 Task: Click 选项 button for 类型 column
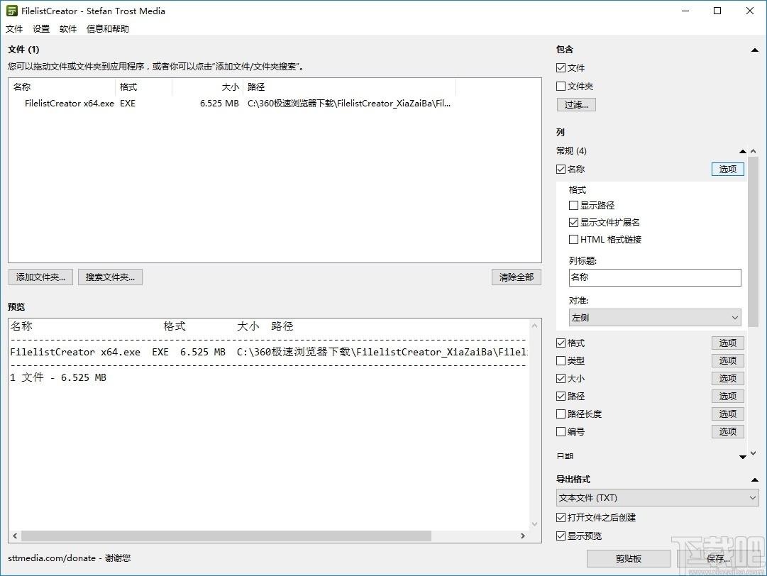coord(727,361)
